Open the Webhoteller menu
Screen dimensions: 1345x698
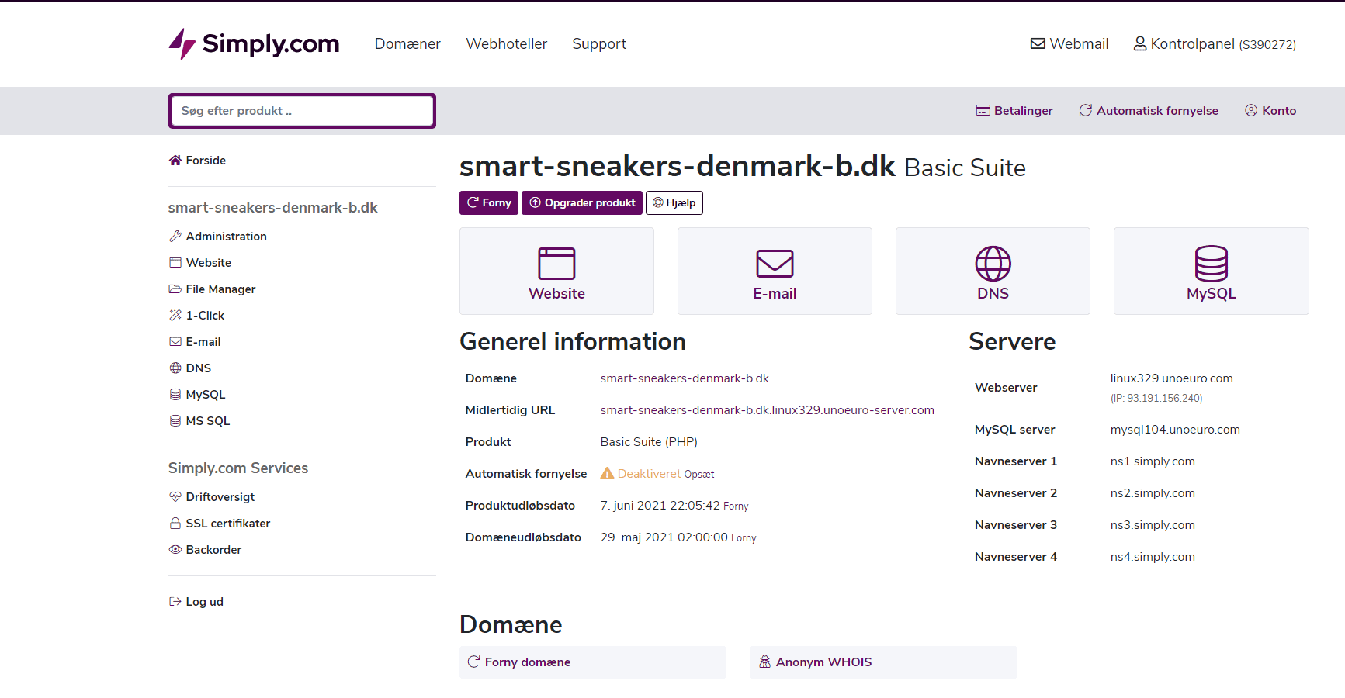507,44
